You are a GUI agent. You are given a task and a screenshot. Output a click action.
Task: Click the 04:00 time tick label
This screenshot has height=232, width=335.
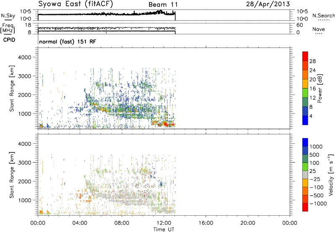point(80,223)
